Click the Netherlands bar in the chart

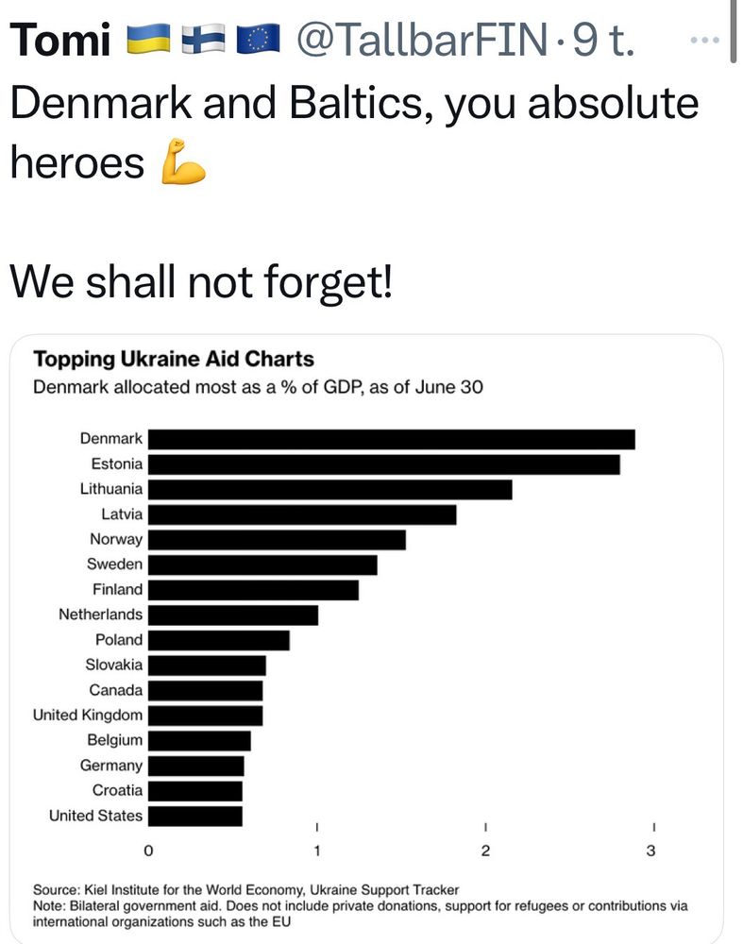233,615
